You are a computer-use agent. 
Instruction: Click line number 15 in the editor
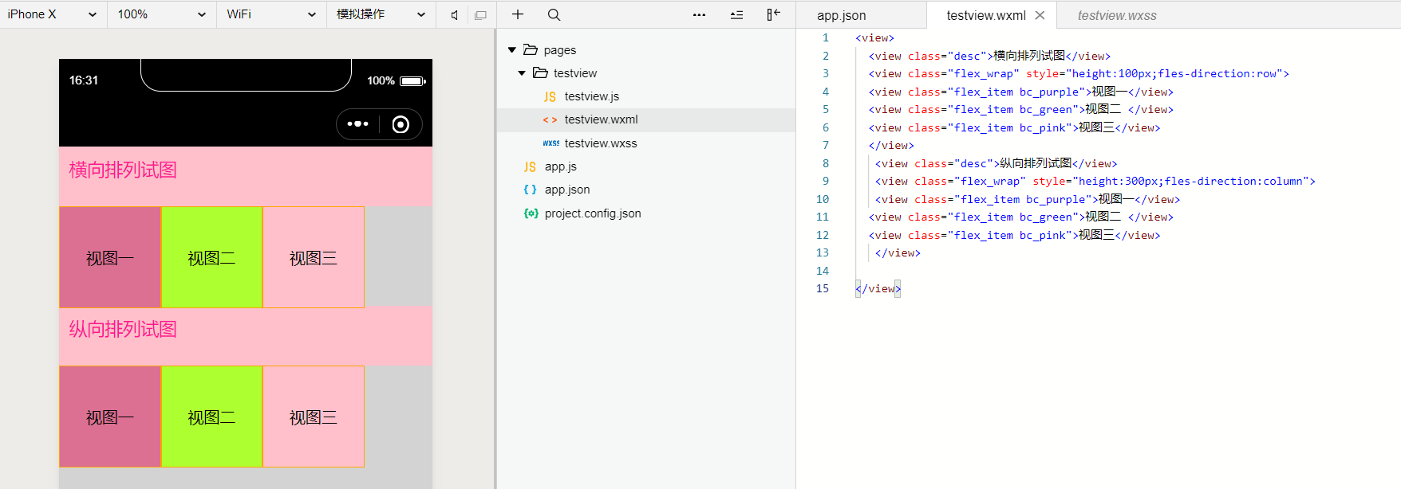point(823,288)
